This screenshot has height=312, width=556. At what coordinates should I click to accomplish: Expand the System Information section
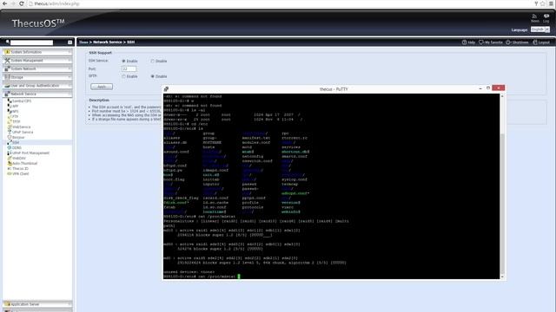tap(37, 52)
